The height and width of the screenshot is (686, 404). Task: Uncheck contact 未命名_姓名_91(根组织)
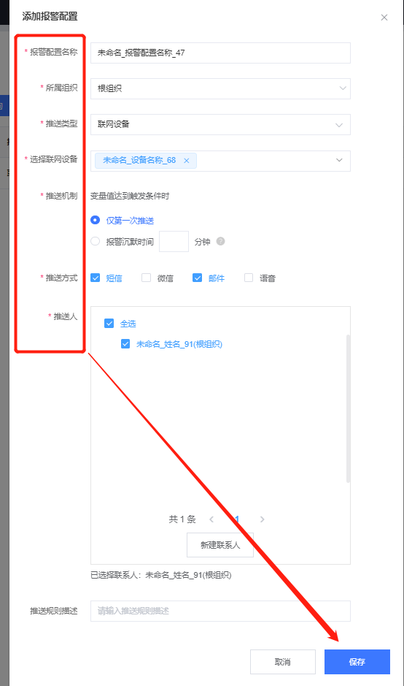125,344
